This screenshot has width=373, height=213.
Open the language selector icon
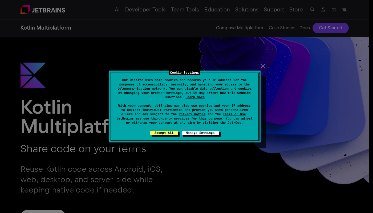[344, 10]
